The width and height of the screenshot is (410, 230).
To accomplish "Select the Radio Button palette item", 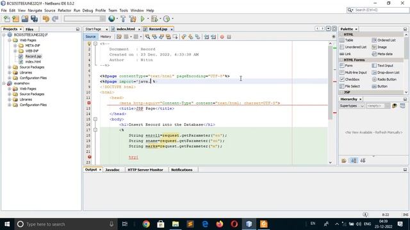I will [x=384, y=79].
